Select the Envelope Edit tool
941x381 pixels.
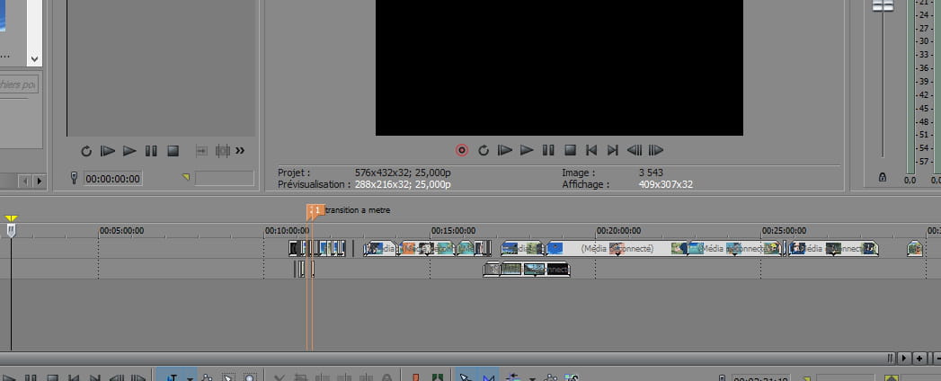207,377
